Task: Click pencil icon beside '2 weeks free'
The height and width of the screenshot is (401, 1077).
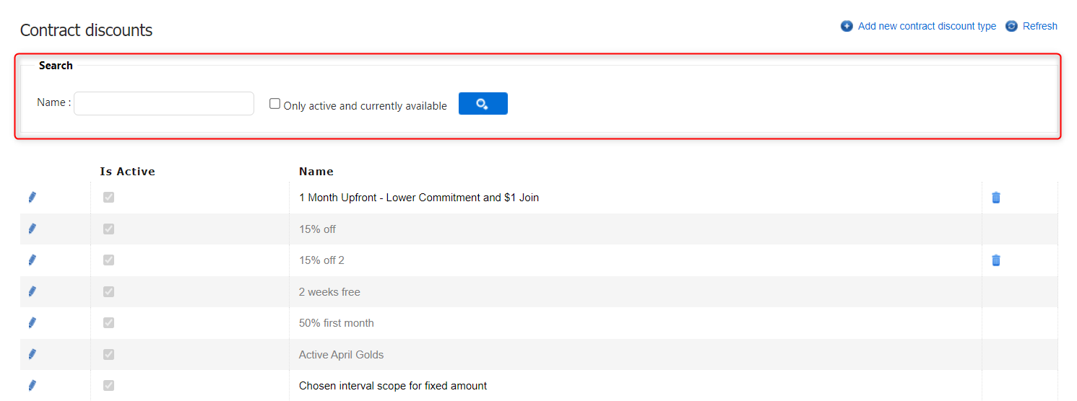Action: click(32, 291)
